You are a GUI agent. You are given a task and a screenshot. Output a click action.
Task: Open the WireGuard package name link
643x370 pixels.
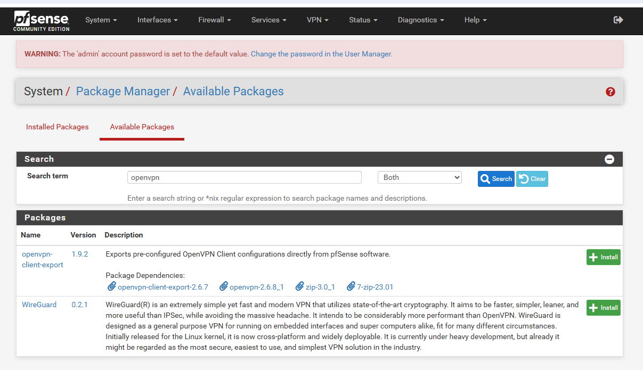click(39, 305)
